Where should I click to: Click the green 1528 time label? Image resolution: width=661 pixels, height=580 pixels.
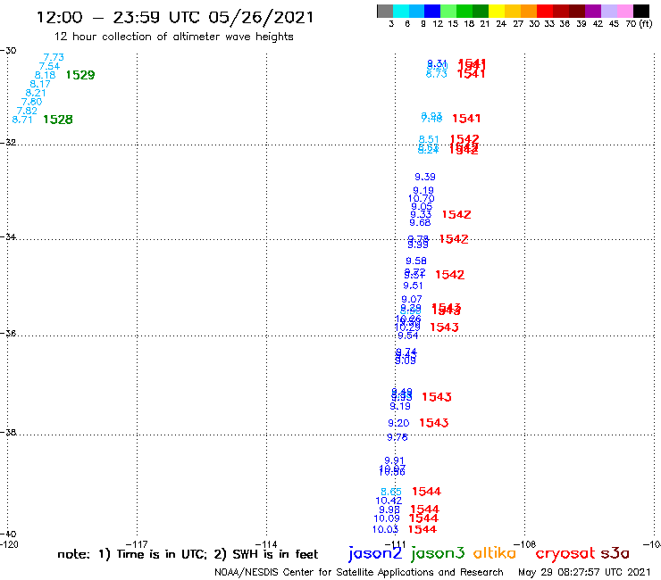tap(58, 120)
